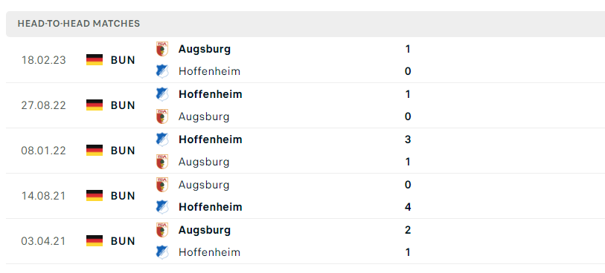Click Hoffenheim crest in 18.02.23 match
The image size is (605, 273).
click(162, 71)
